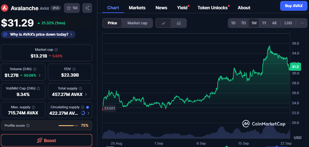Image resolution: width=309 pixels, height=147 pixels.
Task: Open FDV info icon
Action: coord(74,69)
